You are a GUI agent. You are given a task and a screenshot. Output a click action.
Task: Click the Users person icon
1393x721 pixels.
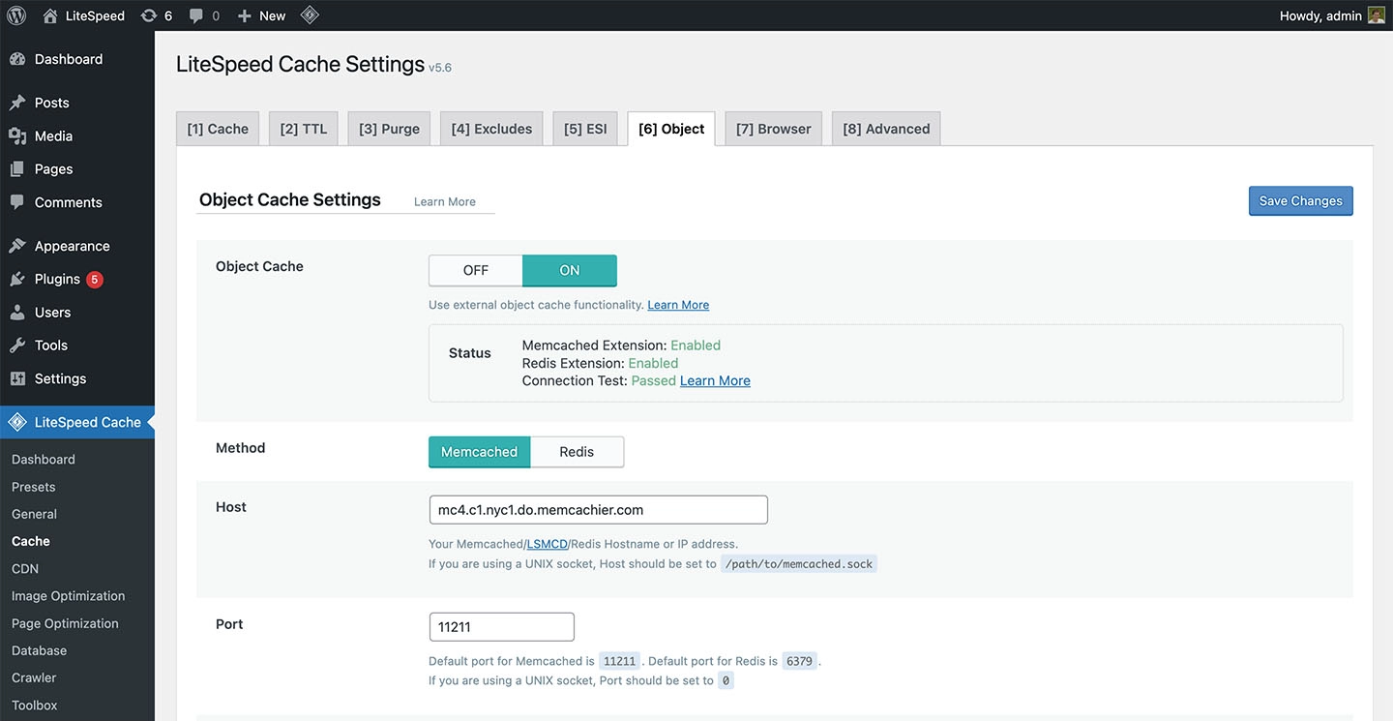click(x=17, y=312)
